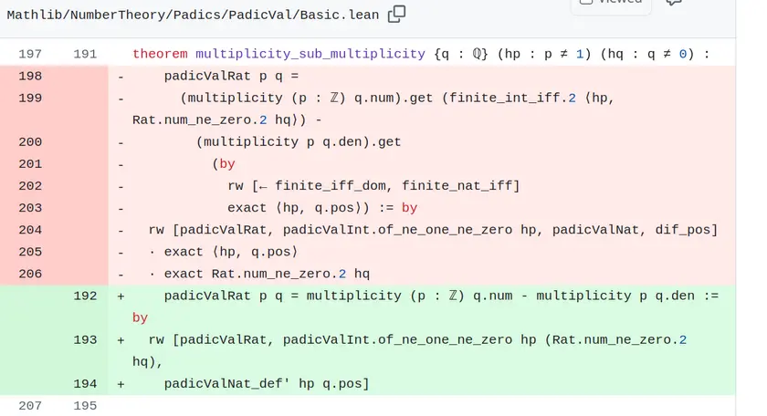767x416 pixels.
Task: Select deleted line number 199
Action: click(x=30, y=98)
